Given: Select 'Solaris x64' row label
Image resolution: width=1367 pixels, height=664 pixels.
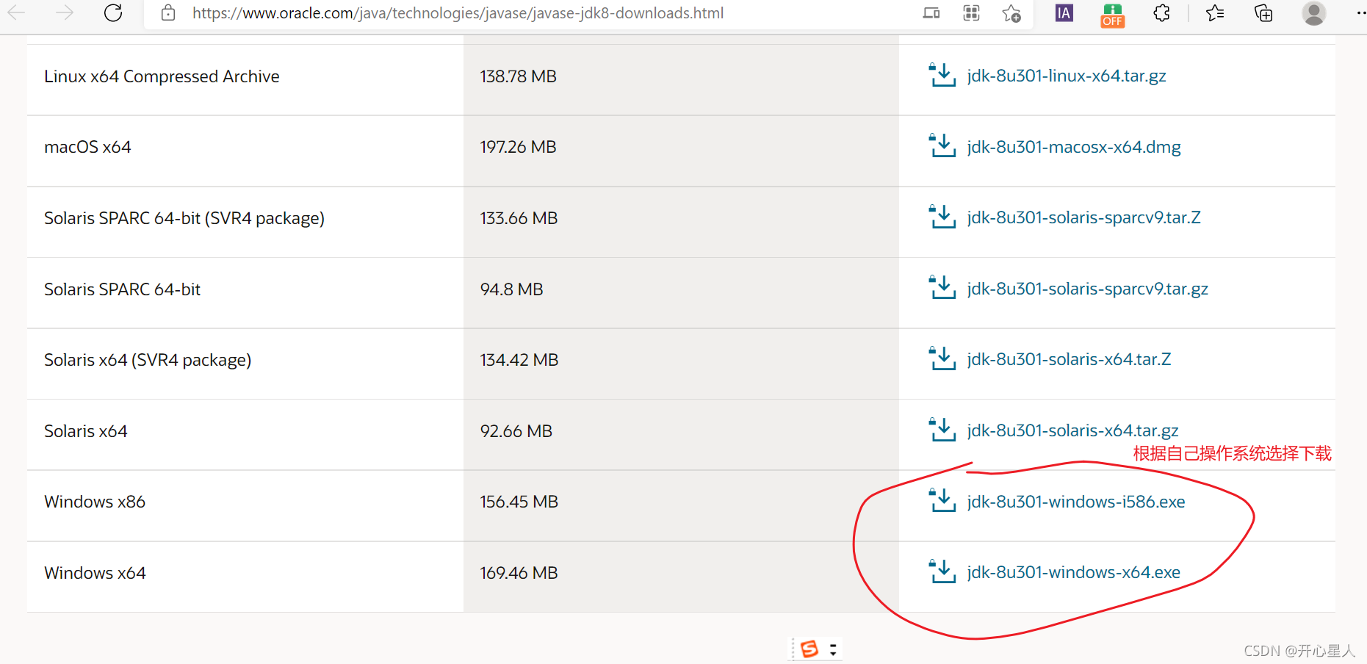Looking at the screenshot, I should click(x=86, y=431).
